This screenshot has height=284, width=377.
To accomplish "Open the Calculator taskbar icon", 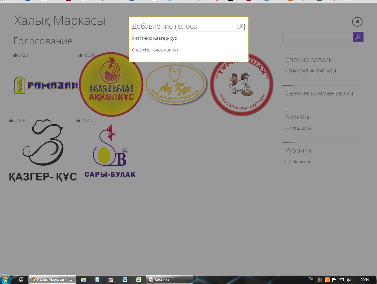I will click(97, 280).
